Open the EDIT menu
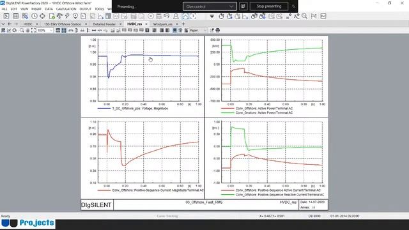 [14, 9]
